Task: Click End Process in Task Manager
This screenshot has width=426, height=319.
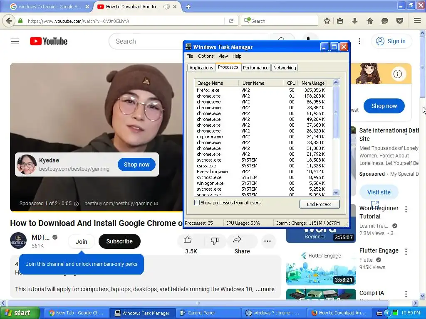Action: point(319,204)
